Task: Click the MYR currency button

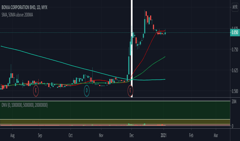Action: coord(235,7)
